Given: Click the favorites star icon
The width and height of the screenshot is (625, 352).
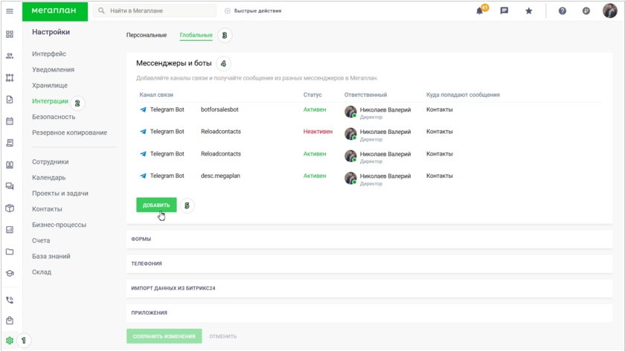Looking at the screenshot, I should [x=529, y=11].
